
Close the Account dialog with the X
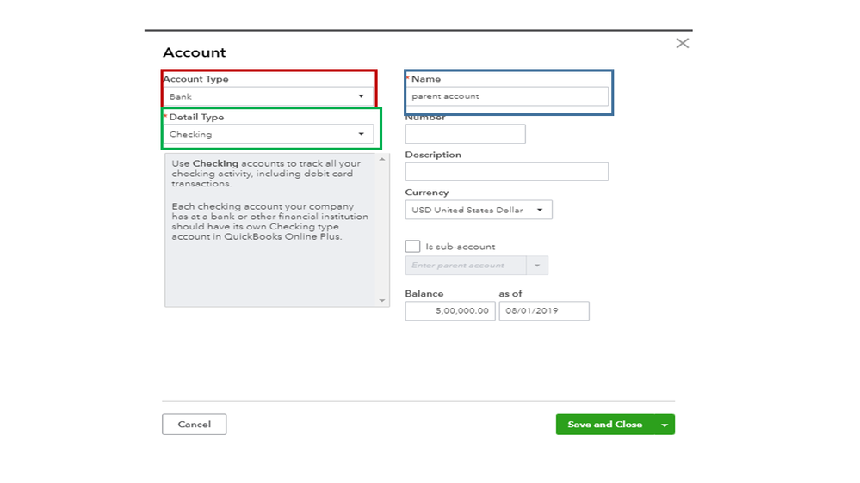682,43
